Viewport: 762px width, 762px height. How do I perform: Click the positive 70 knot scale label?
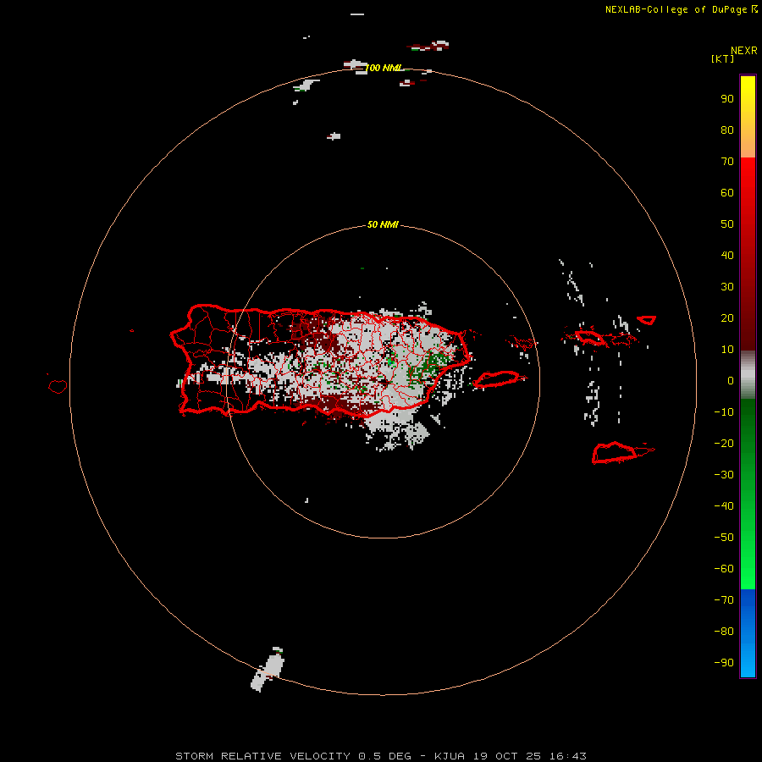(x=727, y=162)
